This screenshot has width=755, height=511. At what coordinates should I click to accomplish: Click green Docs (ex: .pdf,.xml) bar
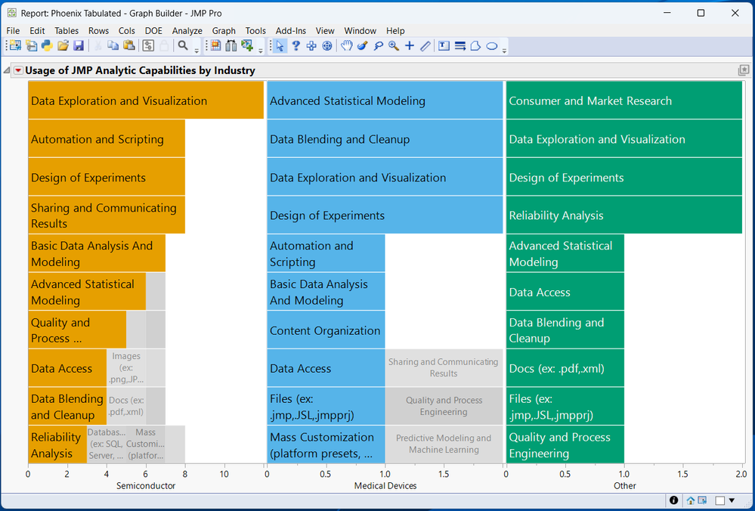(x=565, y=368)
